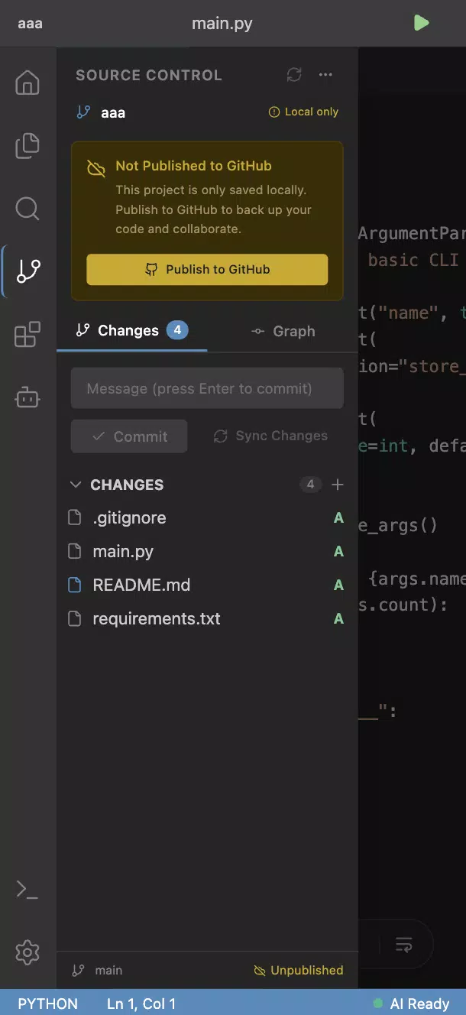Open the Home view in the sidebar
Viewport: 466px width, 1015px height.
(28, 83)
